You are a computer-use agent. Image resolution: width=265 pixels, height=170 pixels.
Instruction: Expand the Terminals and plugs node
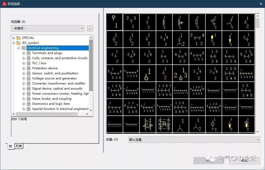(24, 53)
